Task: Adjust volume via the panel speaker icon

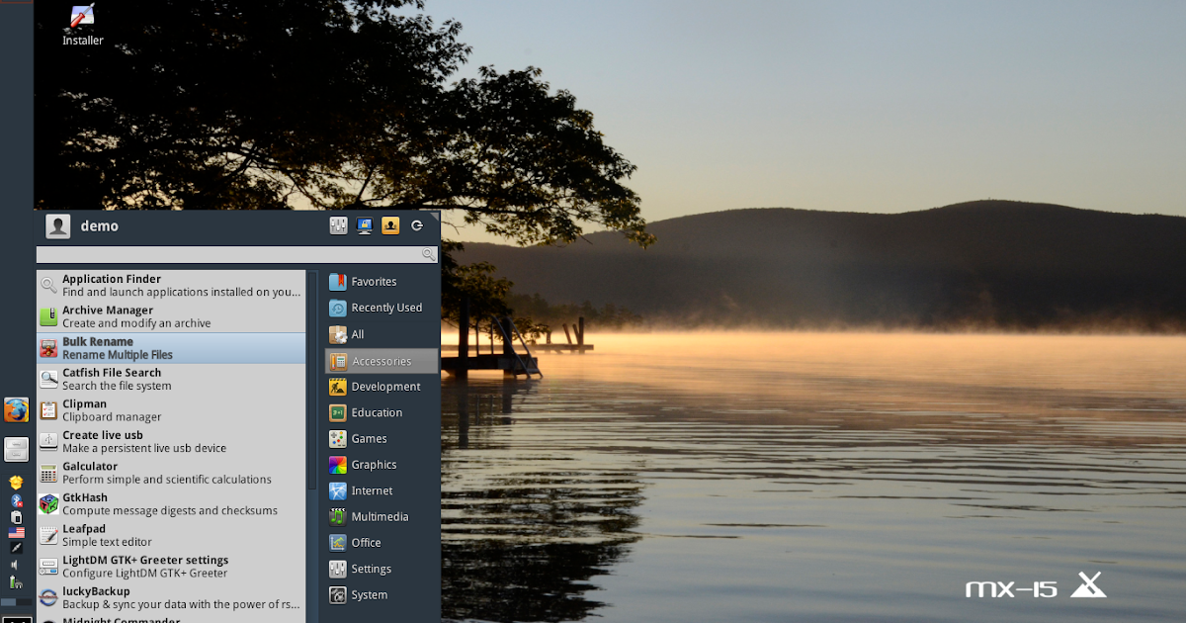Action: tap(14, 564)
